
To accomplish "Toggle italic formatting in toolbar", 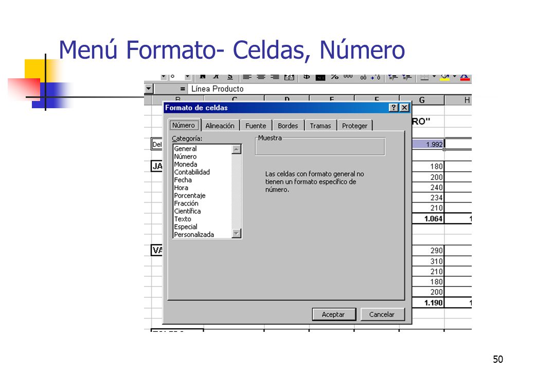I will pos(217,77).
